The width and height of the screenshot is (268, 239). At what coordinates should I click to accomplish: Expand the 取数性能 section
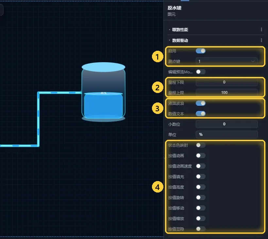coord(169,29)
